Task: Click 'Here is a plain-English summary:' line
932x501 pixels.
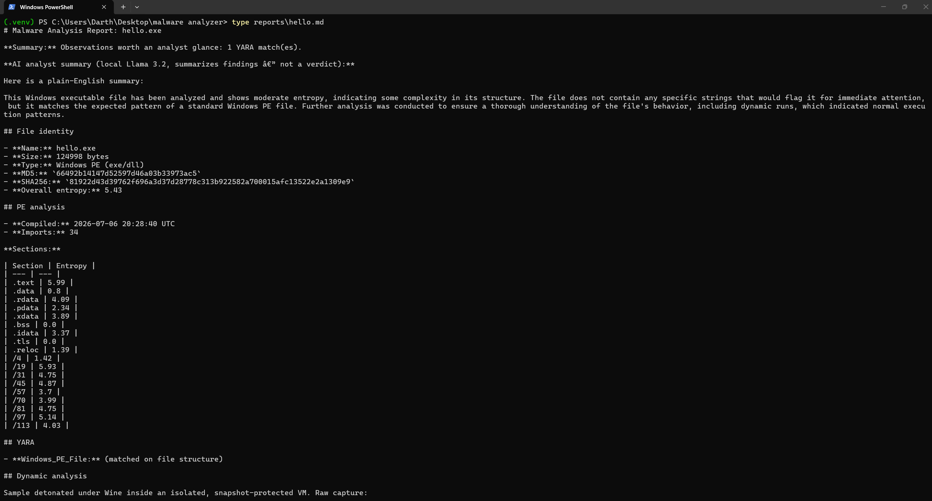Action: coord(74,81)
